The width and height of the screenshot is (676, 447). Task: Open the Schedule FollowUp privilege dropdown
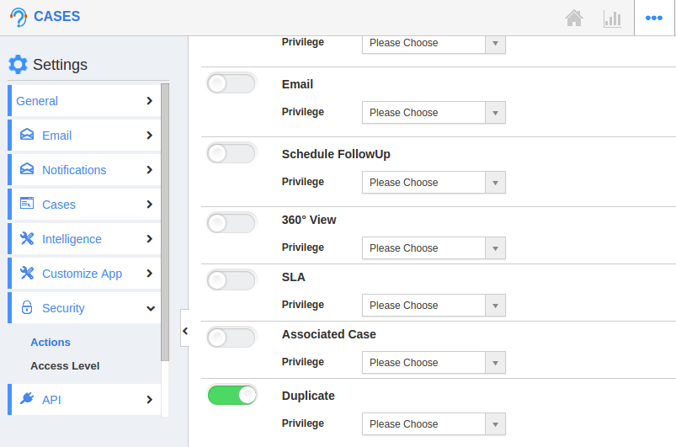tap(434, 183)
